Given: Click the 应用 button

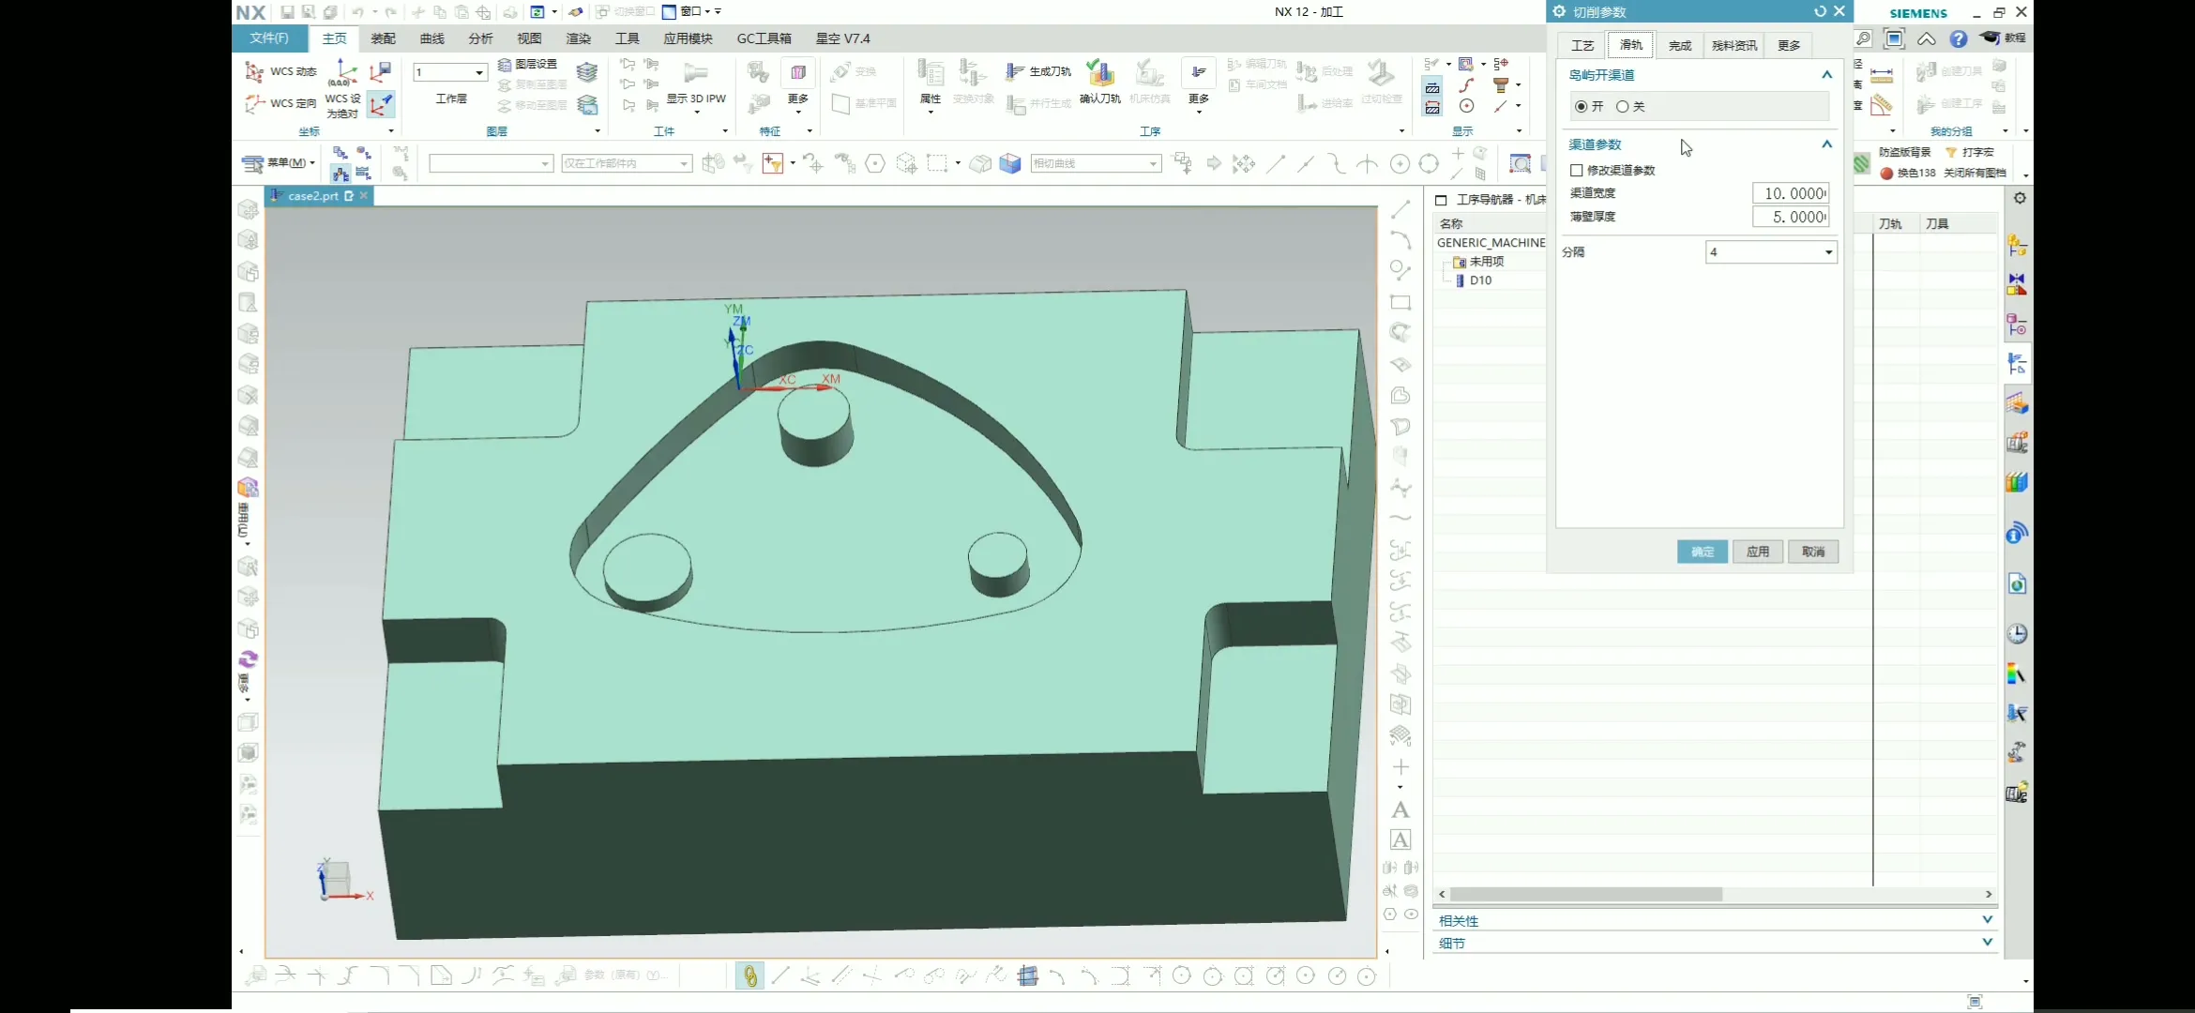Looking at the screenshot, I should click(x=1757, y=552).
